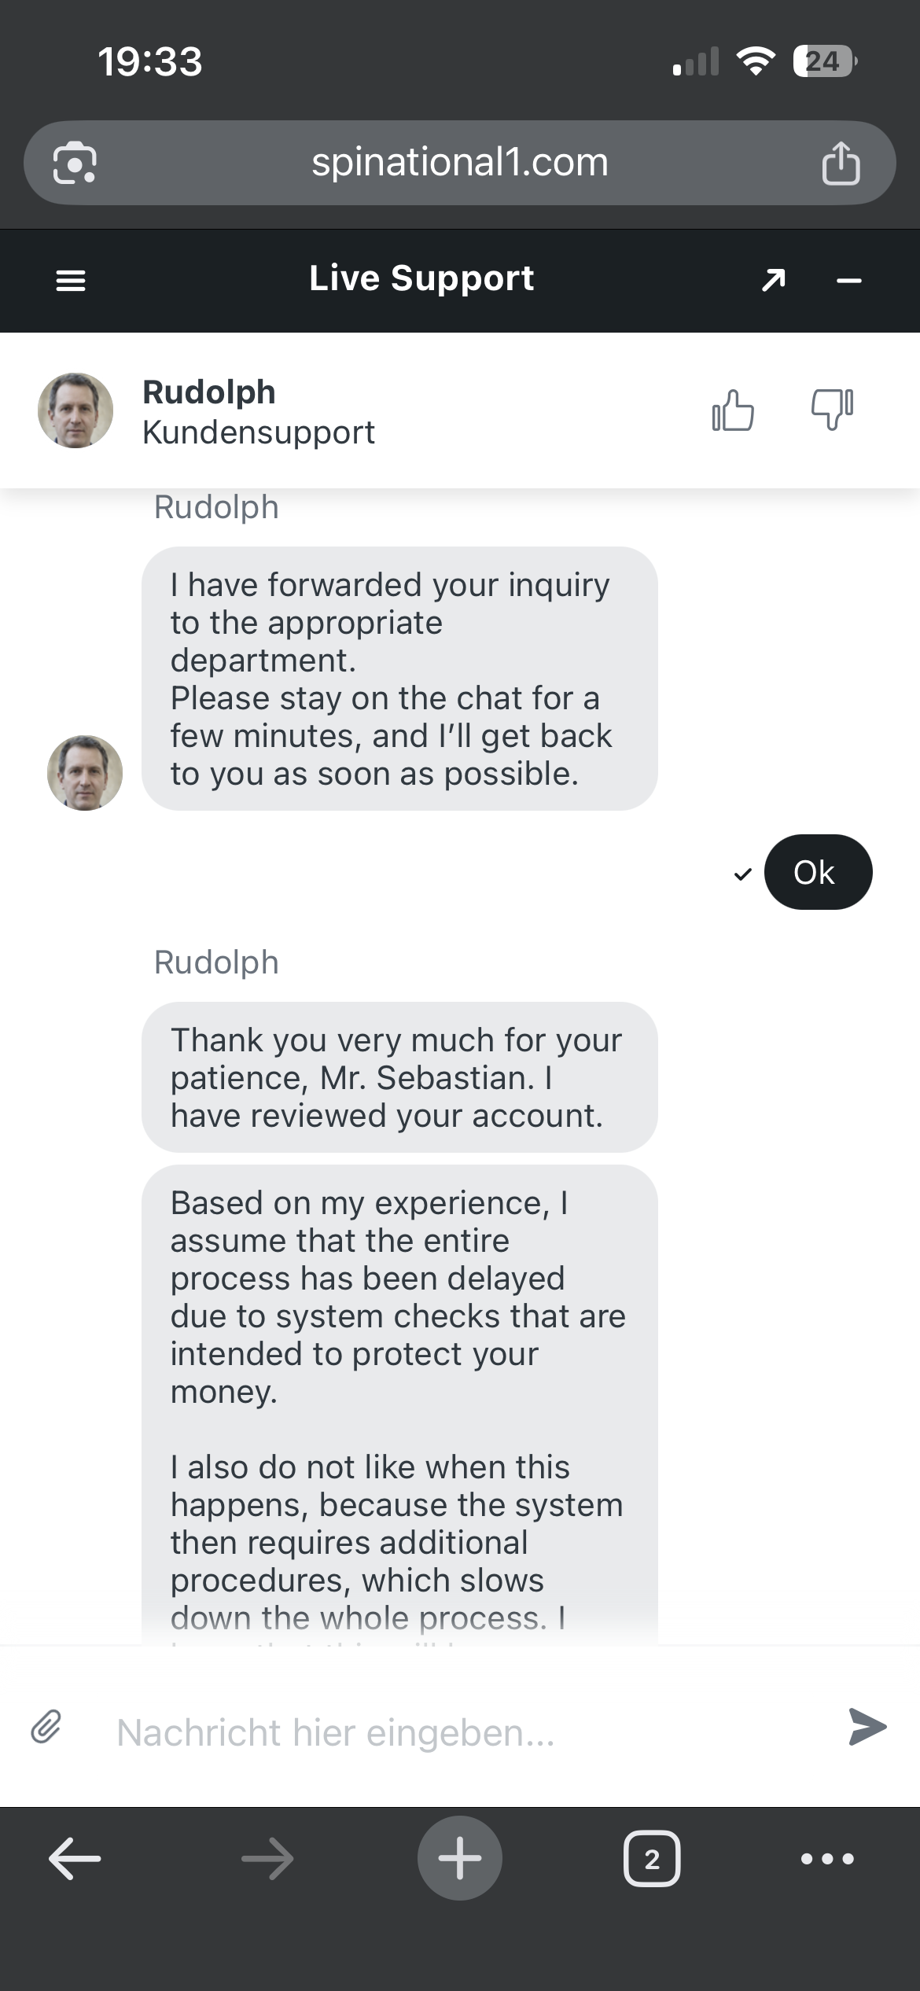Attach a file with the paperclip icon
Screen dimensions: 920x1991
[46, 1727]
